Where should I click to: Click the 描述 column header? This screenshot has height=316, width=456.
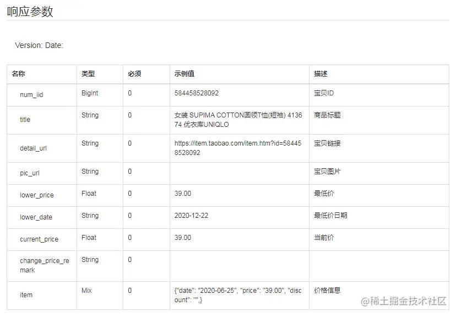[321, 74]
